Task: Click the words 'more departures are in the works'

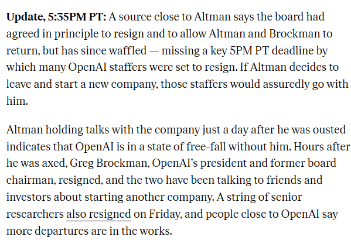Action: pyautogui.click(x=89, y=231)
